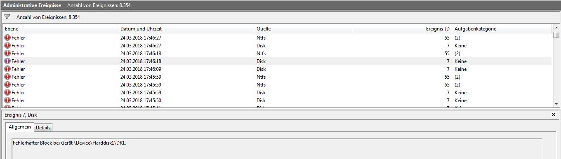Click the filter funnel icon
Image resolution: width=561 pixels, height=159 pixels.
(x=7, y=17)
